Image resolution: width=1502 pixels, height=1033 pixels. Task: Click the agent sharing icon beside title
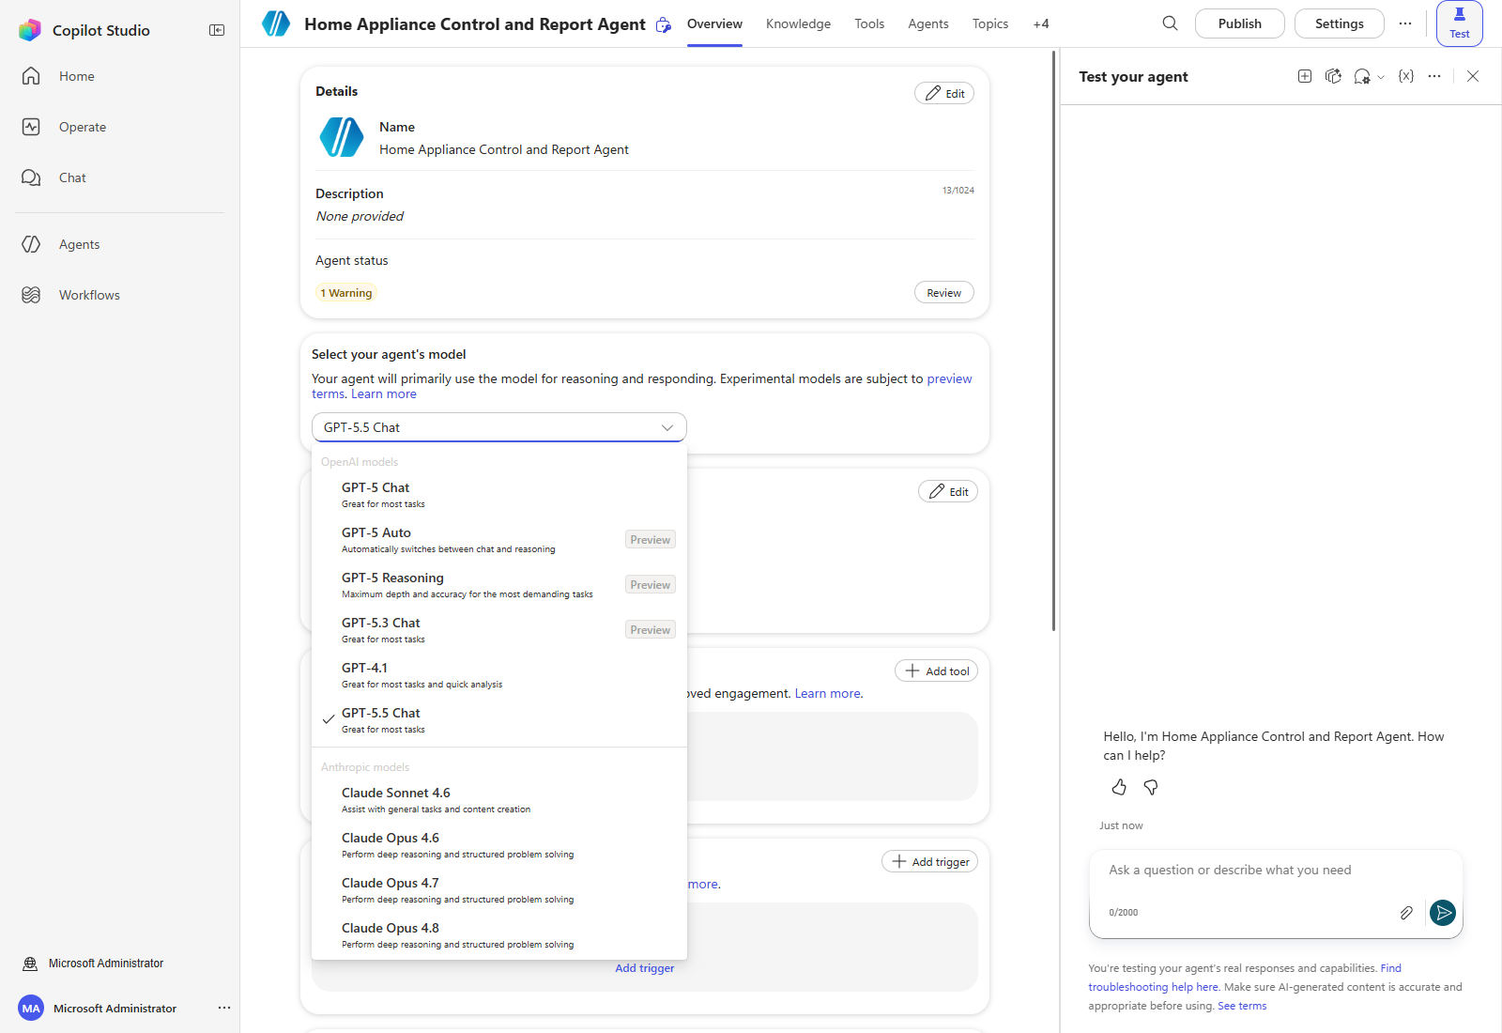(664, 24)
